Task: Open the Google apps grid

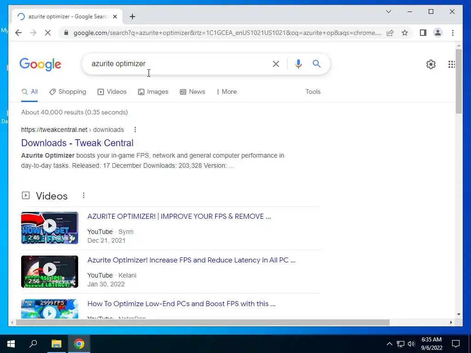Action: tap(451, 64)
